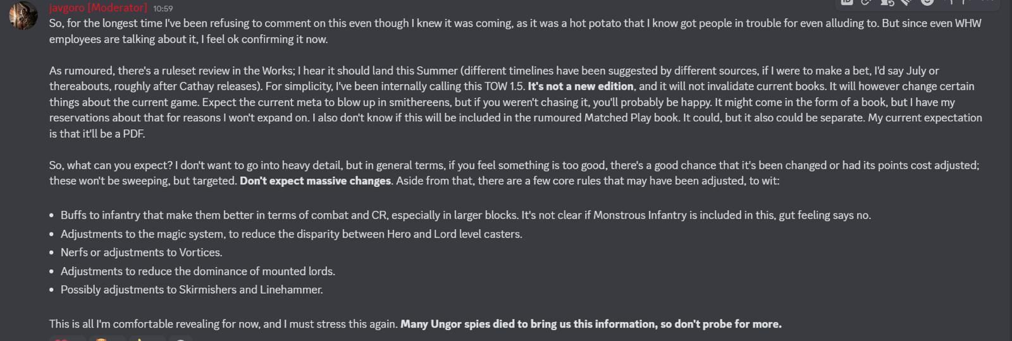This screenshot has height=341, width=1012.
Task: Click the bullet about Skirmishers and Linehammer
Action: 192,290
